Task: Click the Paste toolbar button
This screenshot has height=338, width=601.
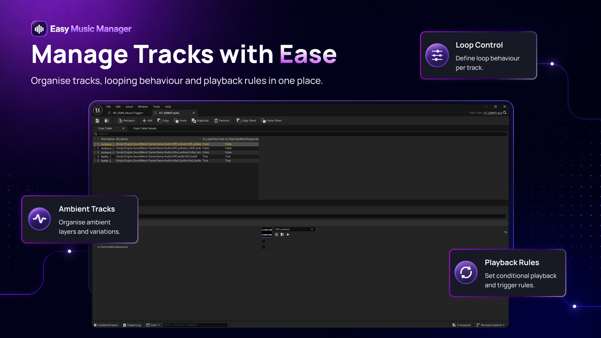Action: (180, 120)
